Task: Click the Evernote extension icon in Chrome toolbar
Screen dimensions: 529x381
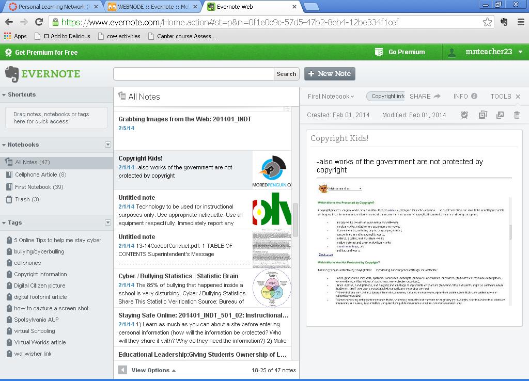Action: click(x=504, y=22)
